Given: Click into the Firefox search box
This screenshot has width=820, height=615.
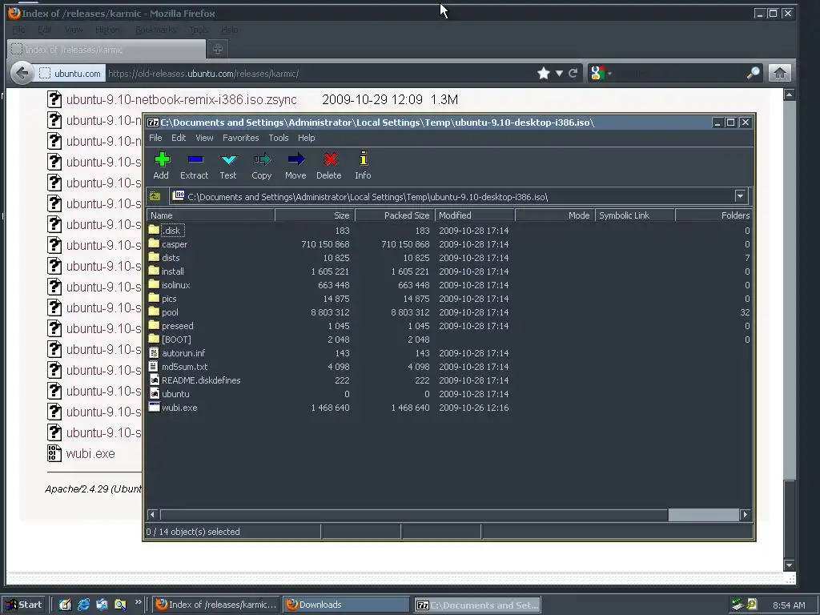Looking at the screenshot, I should pyautogui.click(x=680, y=73).
